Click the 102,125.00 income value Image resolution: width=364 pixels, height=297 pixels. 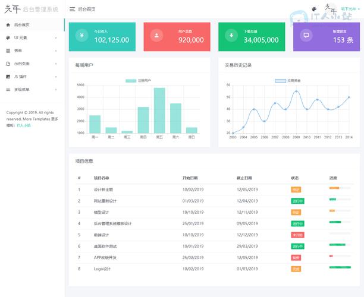112,40
